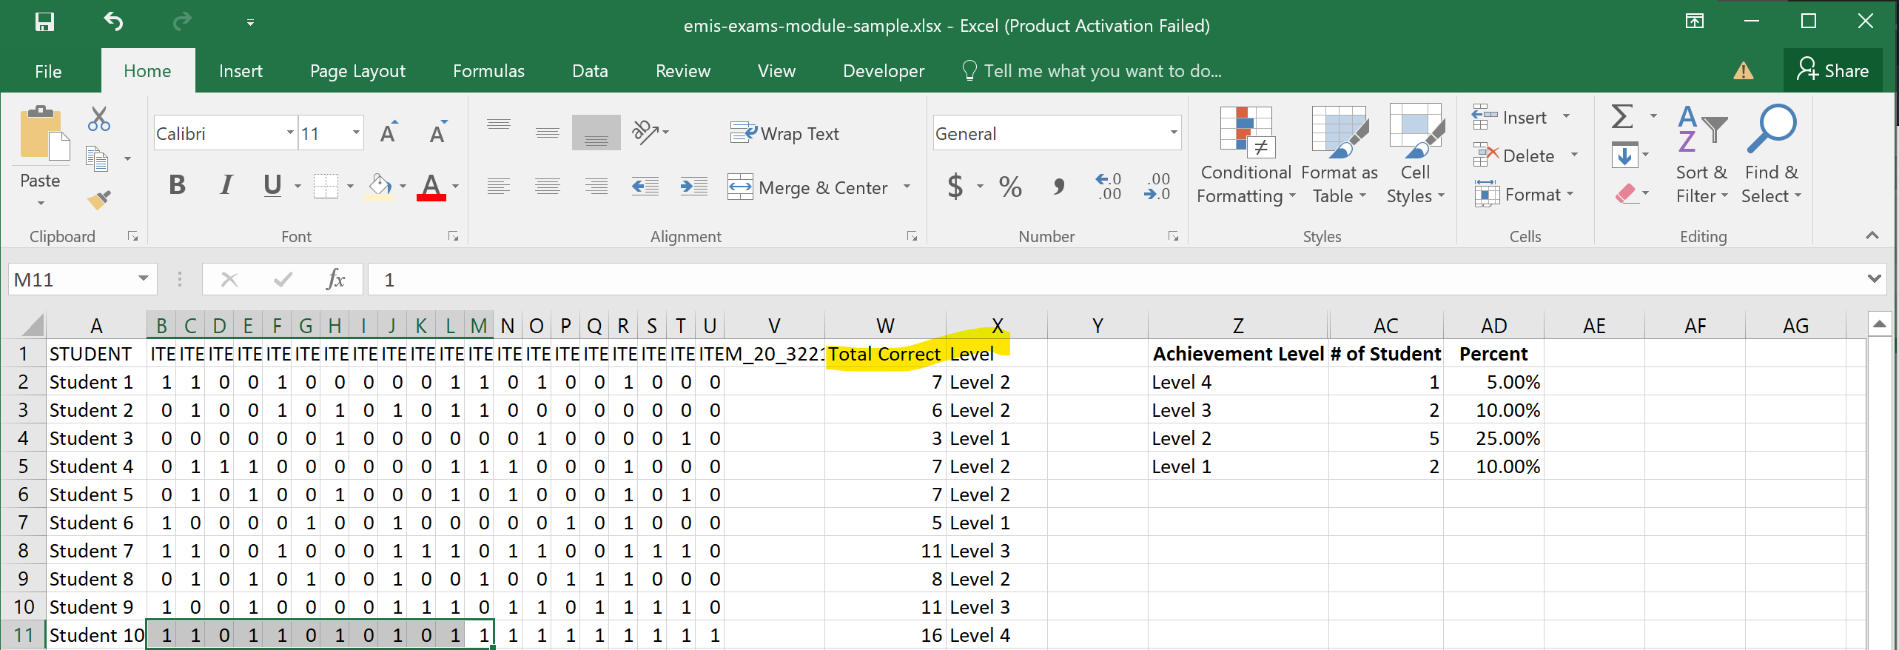Image resolution: width=1899 pixels, height=650 pixels.
Task: Click the Increase Font Size icon
Action: [x=389, y=133]
